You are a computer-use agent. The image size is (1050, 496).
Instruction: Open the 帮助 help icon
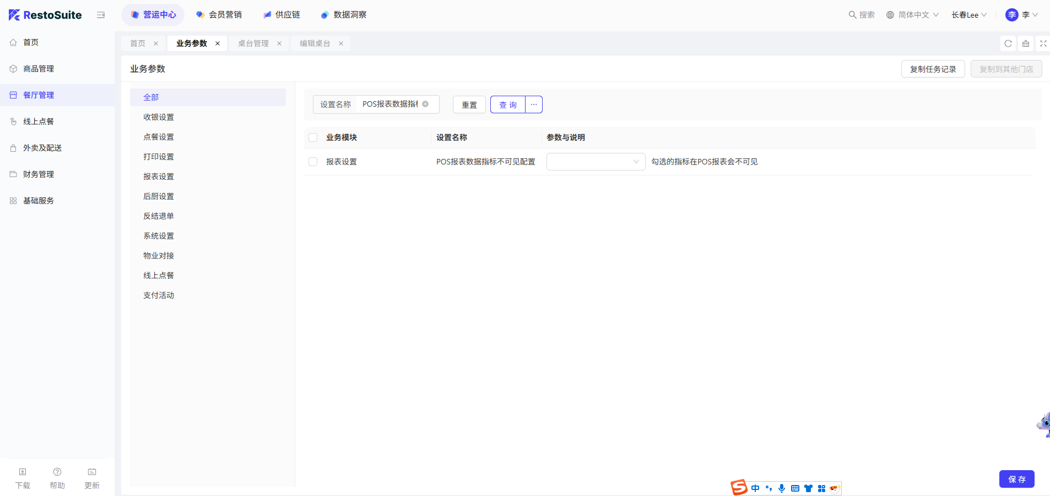pyautogui.click(x=57, y=472)
